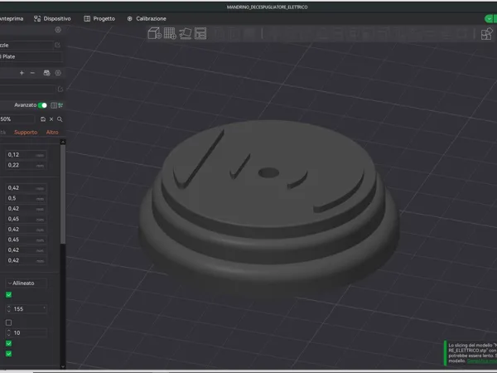Click the 155 value field
This screenshot has width=497, height=373.
click(x=27, y=309)
